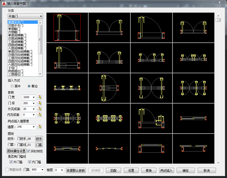Choose single door with thick frame thumbnail in first row
227x178 pixels.
click(151, 28)
